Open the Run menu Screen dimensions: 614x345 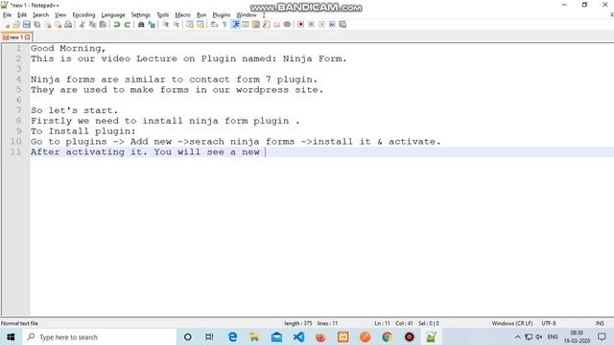(x=201, y=15)
